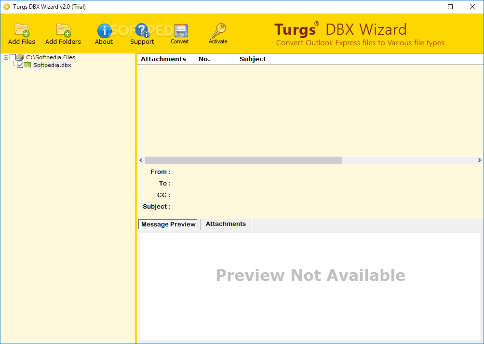484x344 pixels.
Task: Uncheck the Softpedia.dbx checkbox
Action: (x=20, y=65)
